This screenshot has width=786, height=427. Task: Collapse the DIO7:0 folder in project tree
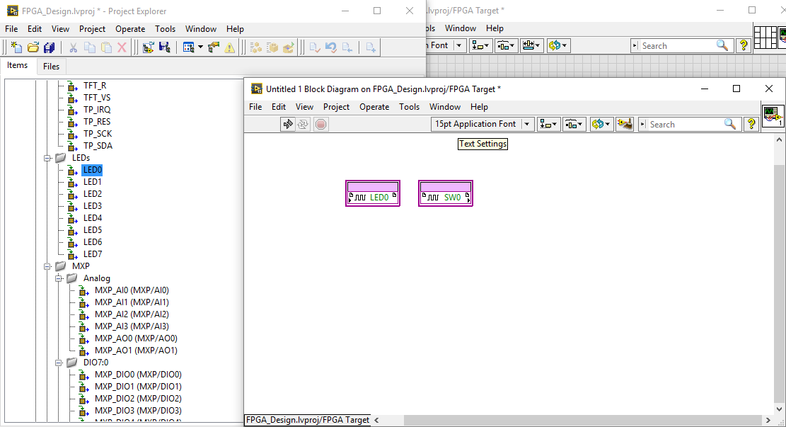[59, 363]
